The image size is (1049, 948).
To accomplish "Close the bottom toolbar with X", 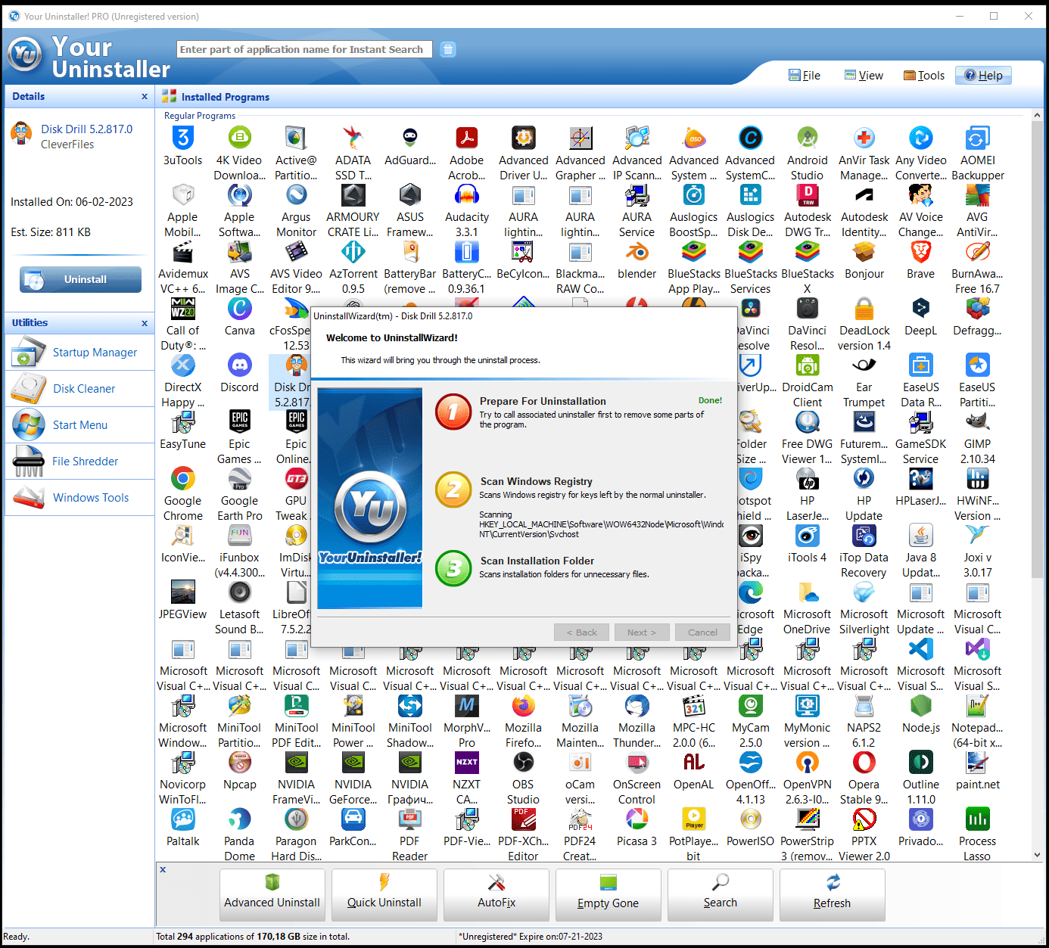I will [x=163, y=870].
